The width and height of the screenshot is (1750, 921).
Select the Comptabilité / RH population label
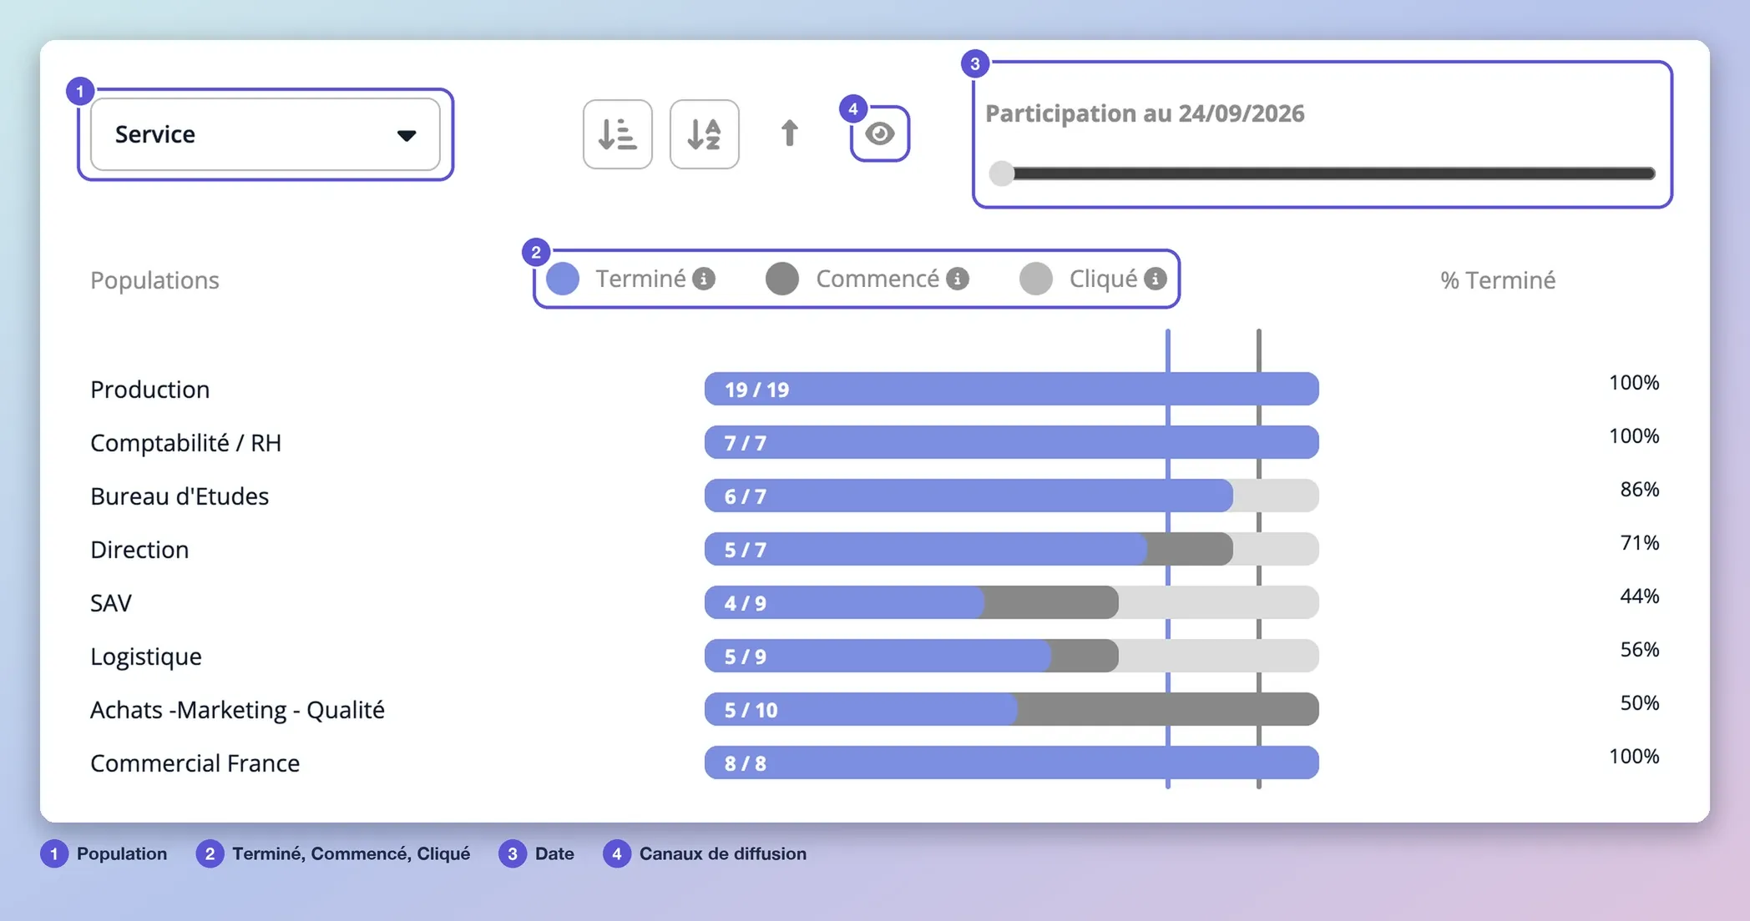[x=186, y=442]
